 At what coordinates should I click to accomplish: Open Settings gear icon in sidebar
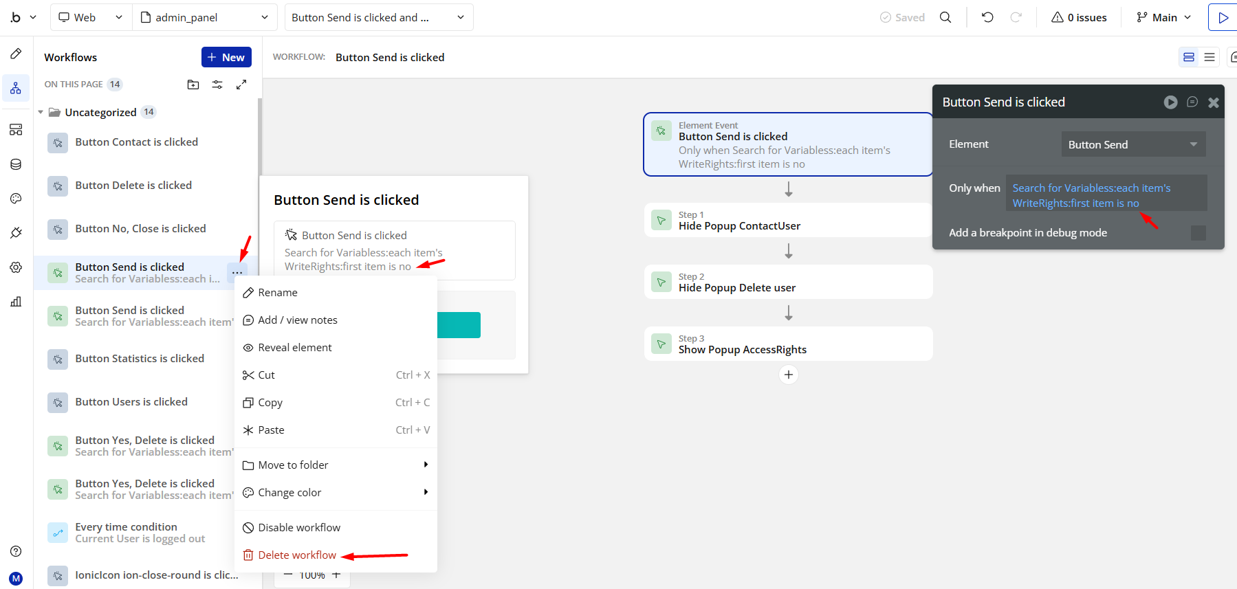[x=16, y=267]
